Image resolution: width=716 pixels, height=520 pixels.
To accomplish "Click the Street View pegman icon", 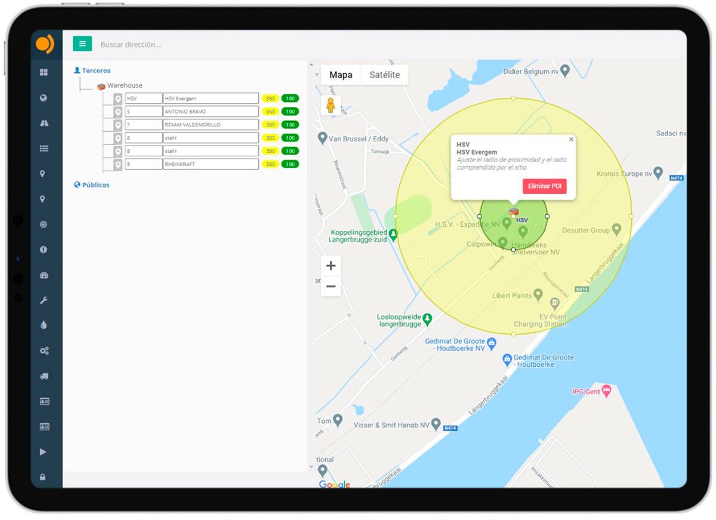I will pos(331,106).
